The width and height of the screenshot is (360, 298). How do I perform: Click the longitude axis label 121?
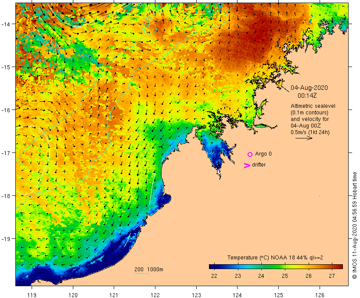(x=114, y=295)
